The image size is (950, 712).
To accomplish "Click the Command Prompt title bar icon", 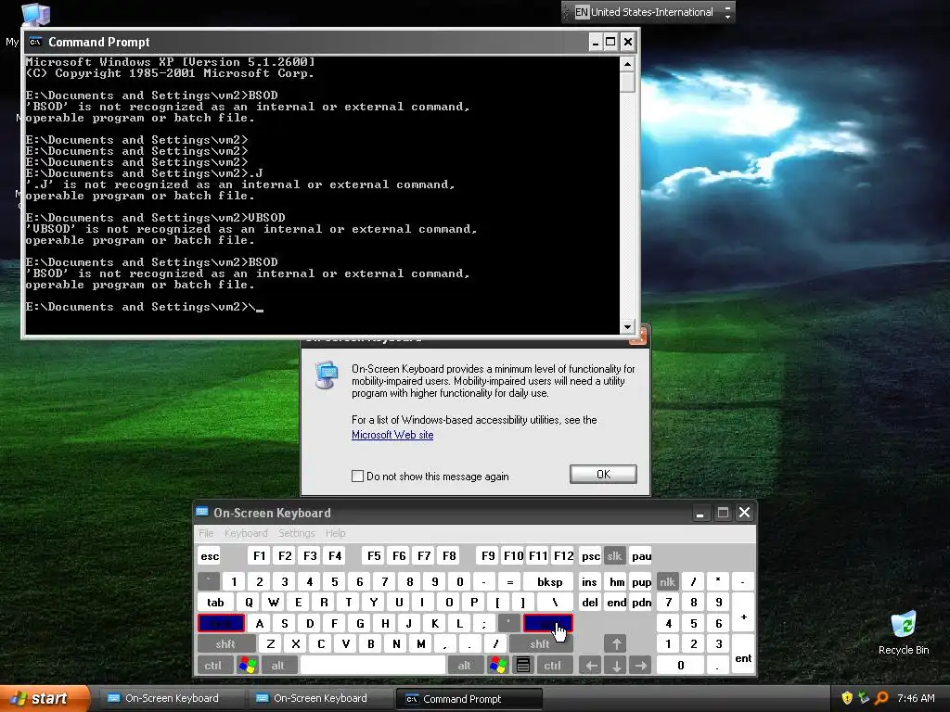I will pyautogui.click(x=35, y=42).
